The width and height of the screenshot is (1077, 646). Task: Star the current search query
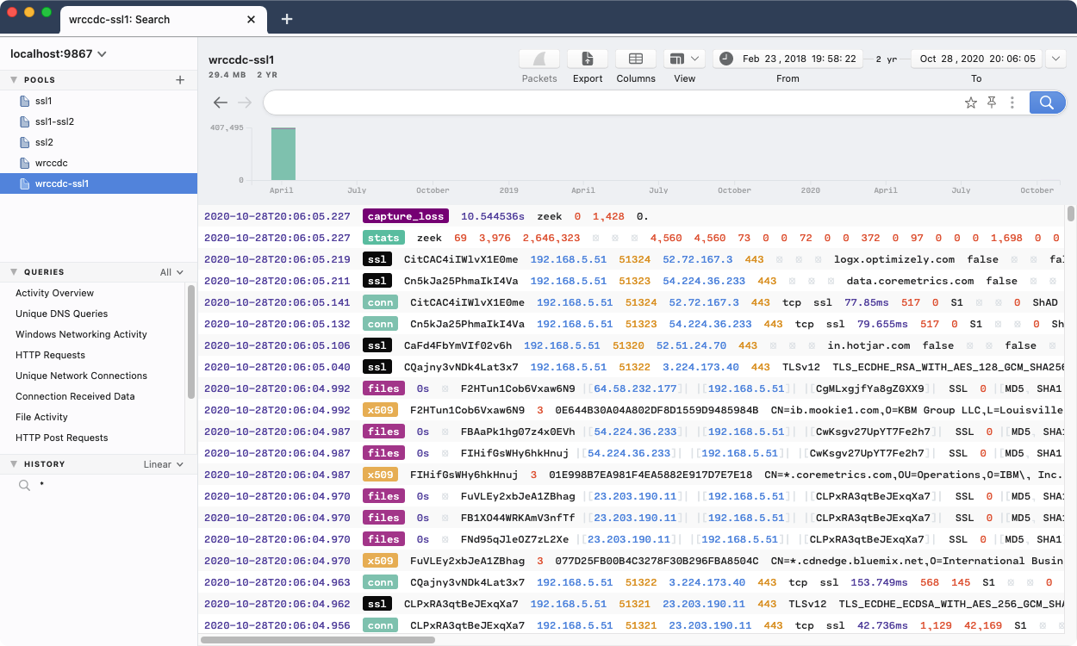pyautogui.click(x=971, y=102)
